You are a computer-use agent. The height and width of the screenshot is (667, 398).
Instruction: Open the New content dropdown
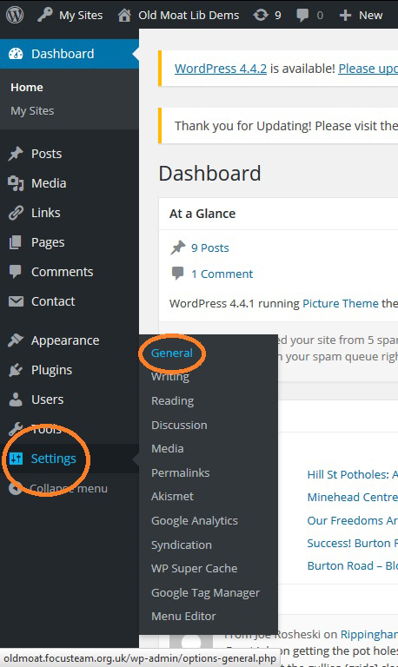click(361, 16)
